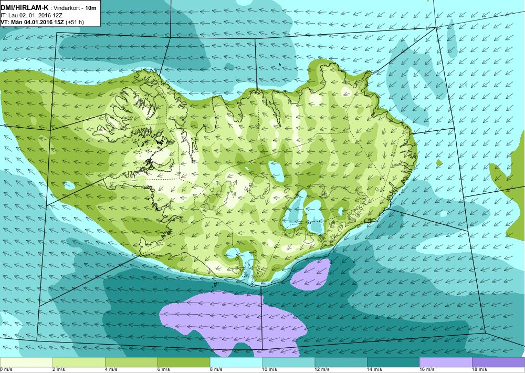Pick the 8 m/s pale cyan legend swatch
The width and height of the screenshot is (525, 373).
click(x=236, y=362)
